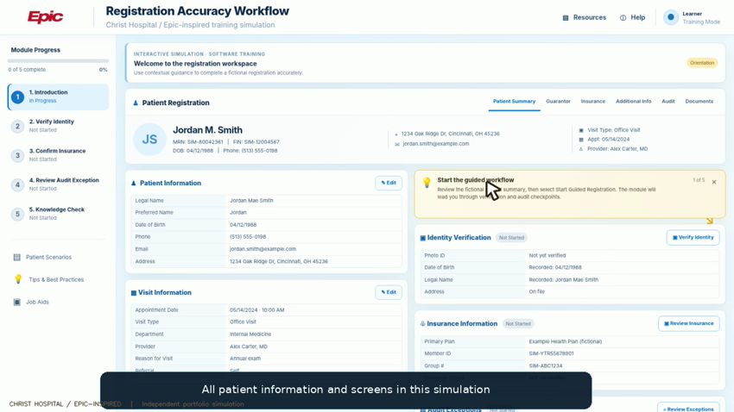The image size is (734, 412).
Task: Click the Verify Identity button
Action: [x=693, y=237]
